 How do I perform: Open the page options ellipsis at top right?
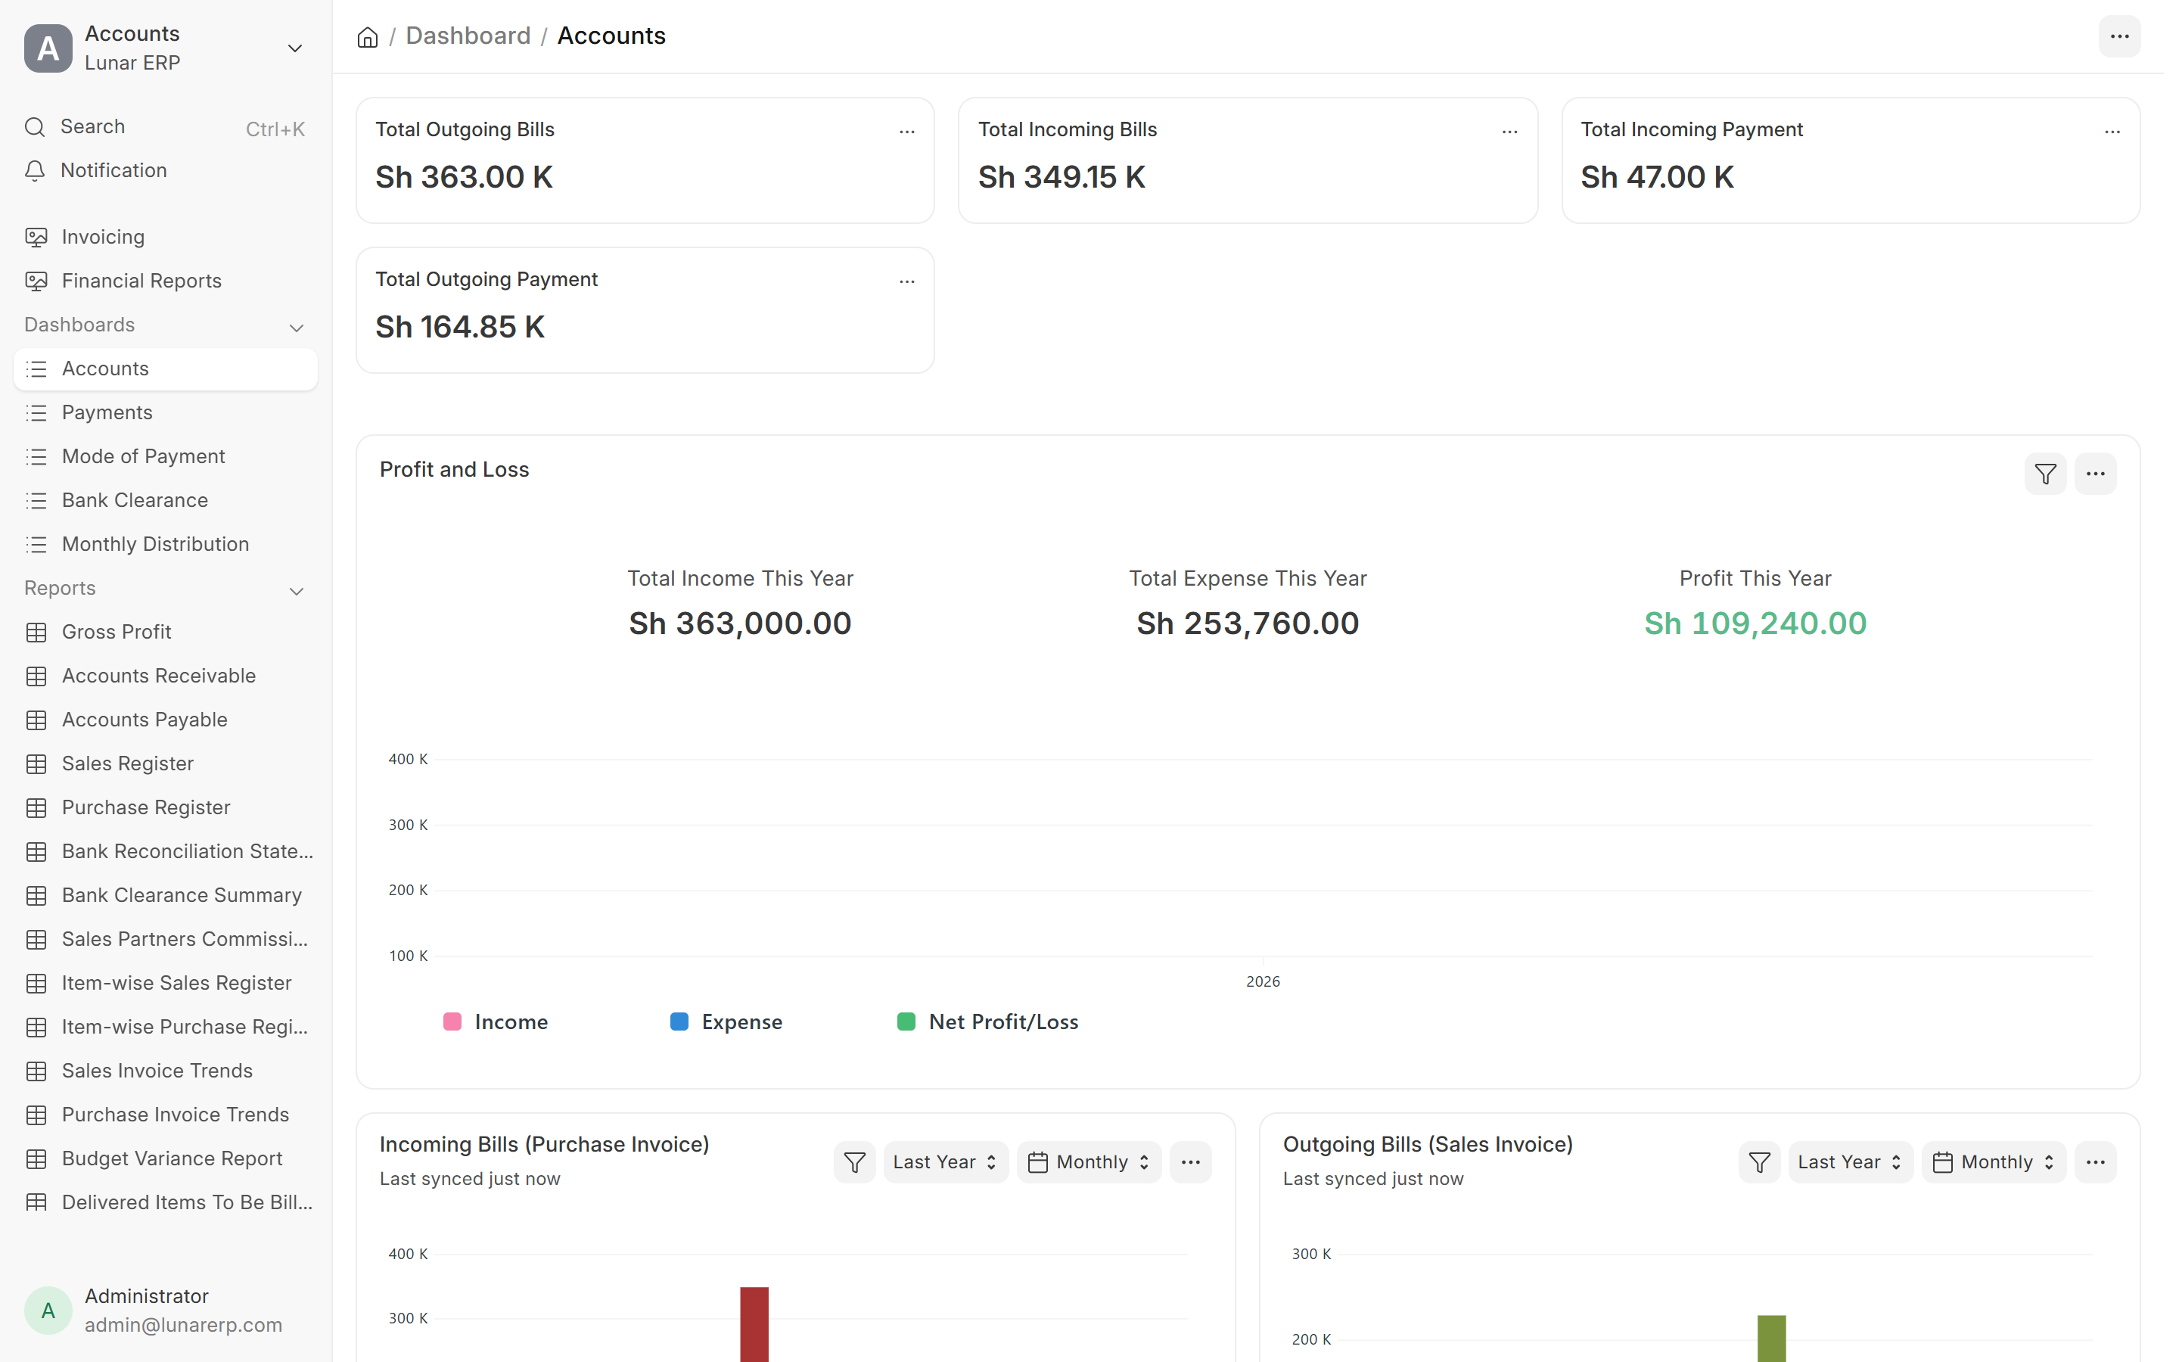[2118, 36]
